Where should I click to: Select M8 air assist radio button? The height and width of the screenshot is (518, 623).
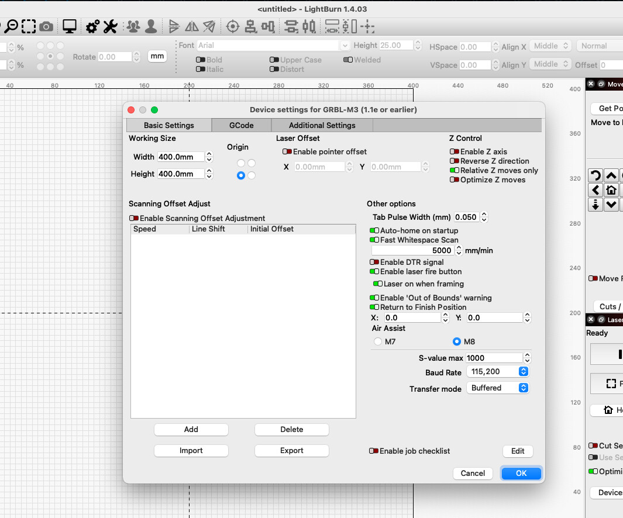[457, 341]
